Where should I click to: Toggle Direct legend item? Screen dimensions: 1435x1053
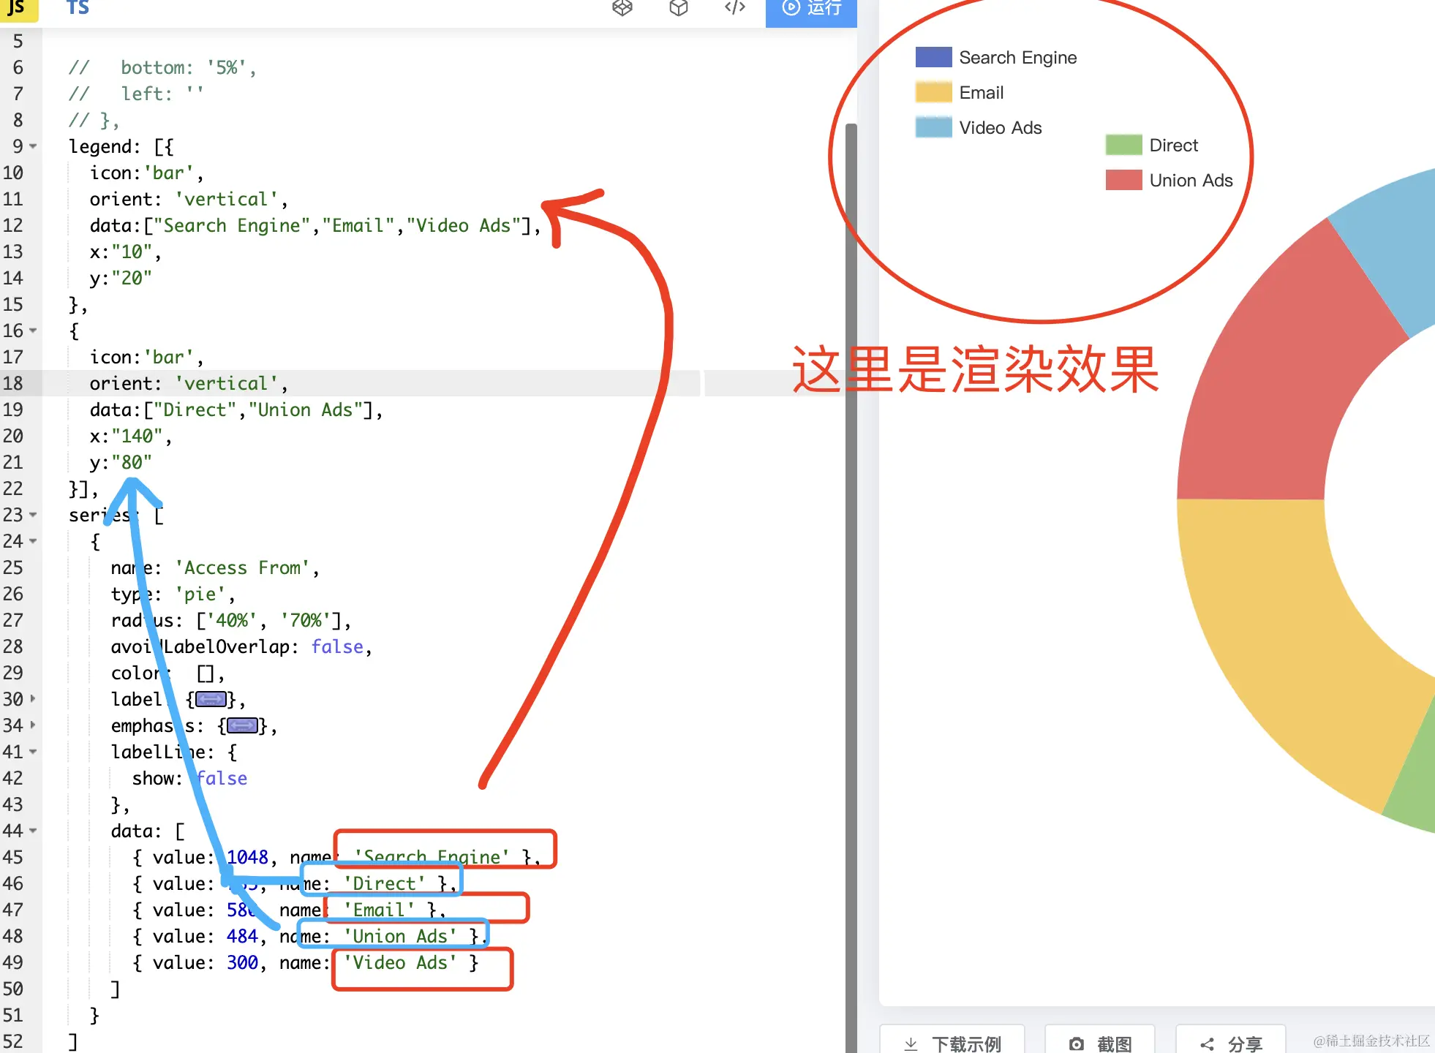click(x=1172, y=146)
